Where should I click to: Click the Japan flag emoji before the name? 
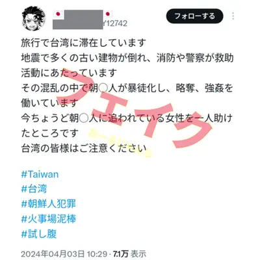58,14
